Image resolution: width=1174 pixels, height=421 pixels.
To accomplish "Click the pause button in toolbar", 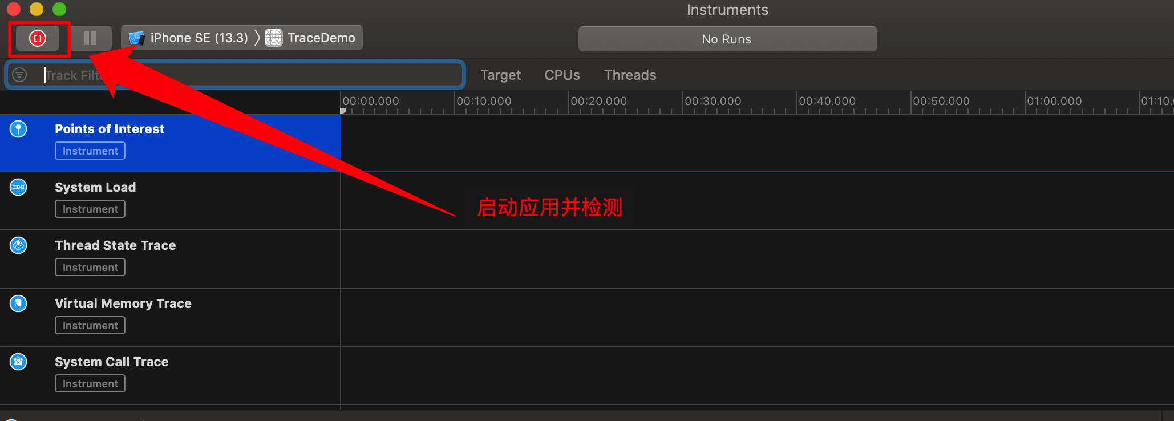I will 90,38.
